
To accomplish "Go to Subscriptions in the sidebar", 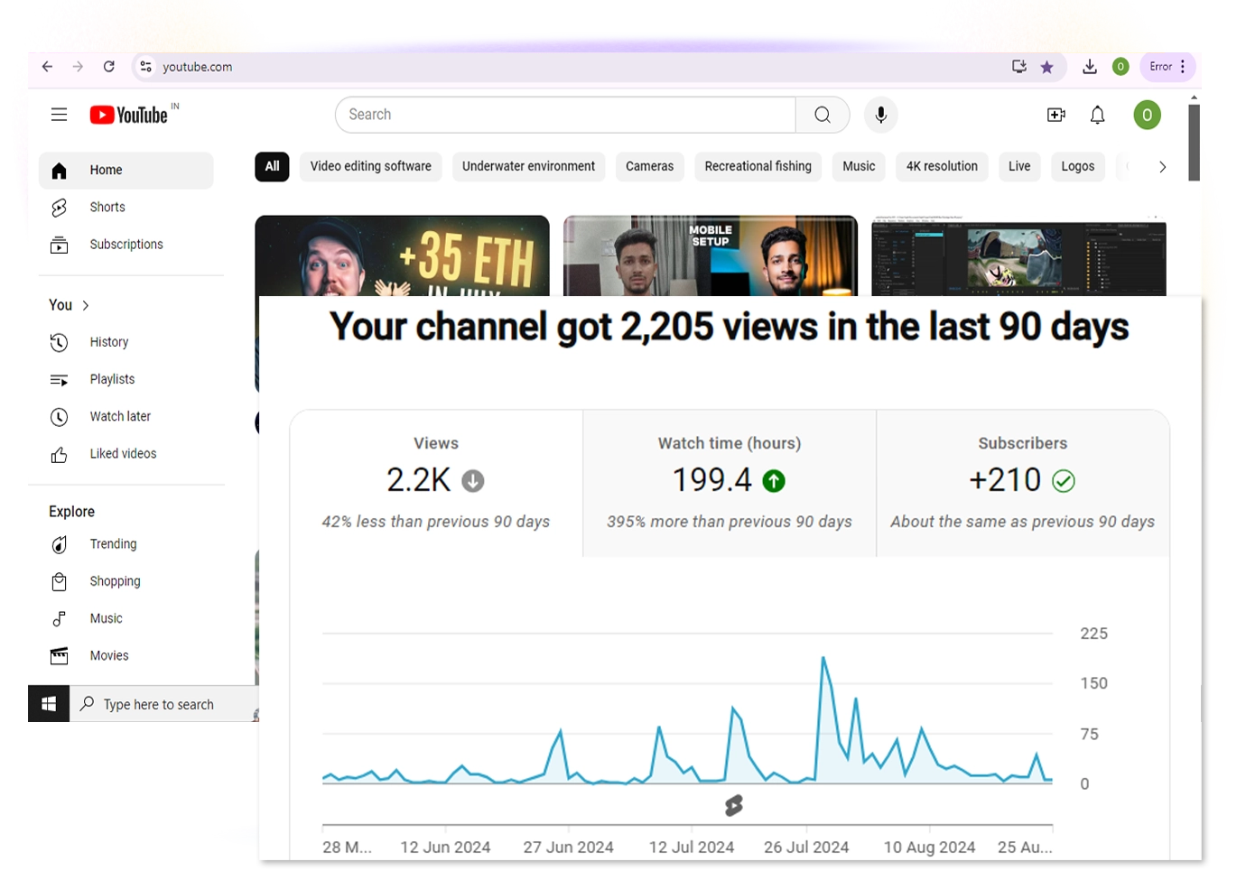I will 126,245.
